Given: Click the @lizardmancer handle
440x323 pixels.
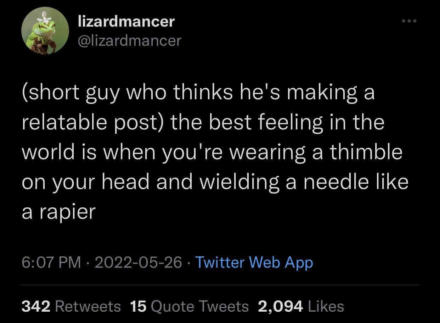Looking at the screenshot, I should pos(129,41).
